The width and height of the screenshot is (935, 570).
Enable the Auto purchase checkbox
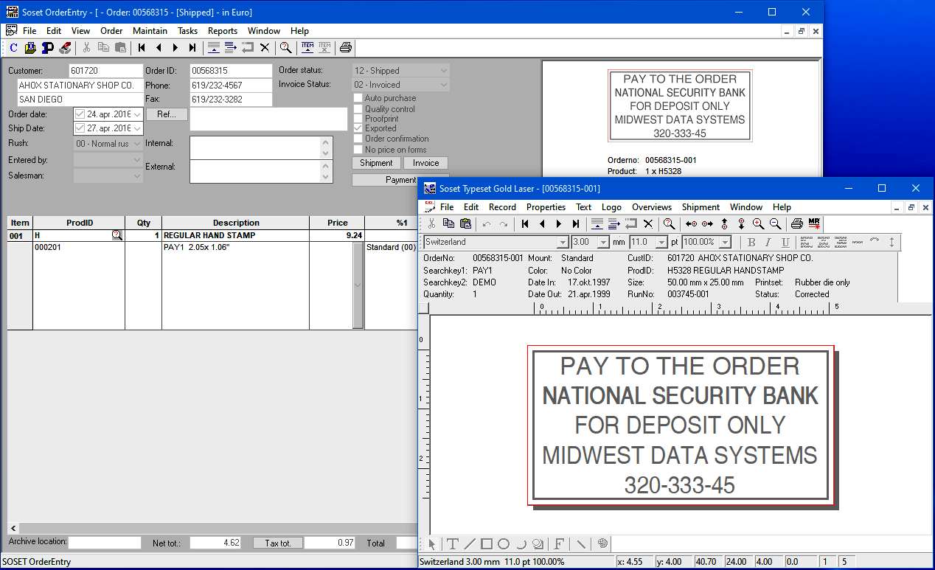tap(358, 98)
